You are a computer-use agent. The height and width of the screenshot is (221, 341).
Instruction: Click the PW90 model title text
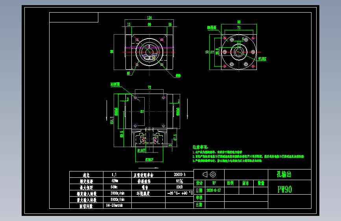pos(285,190)
